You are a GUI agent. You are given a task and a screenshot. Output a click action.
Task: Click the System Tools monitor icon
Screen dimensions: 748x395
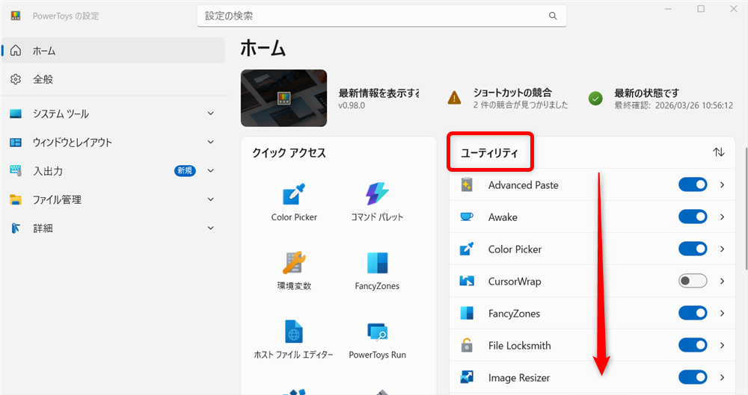tap(16, 114)
